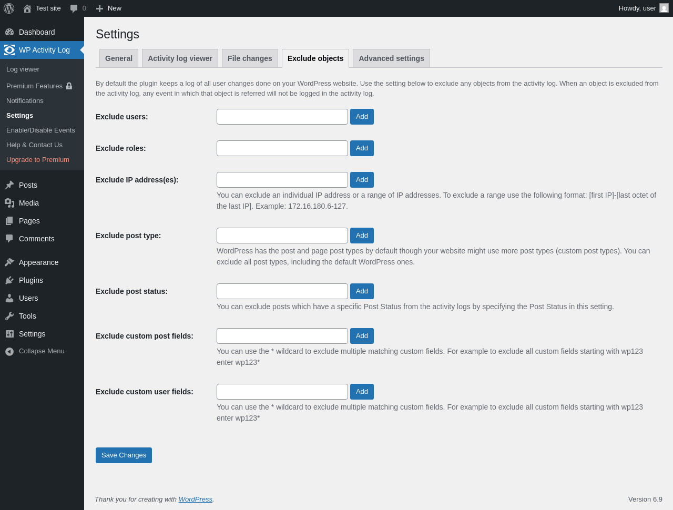Viewport: 673px width, 510px height.
Task: Click the WordPress logo icon
Action: [x=9, y=8]
